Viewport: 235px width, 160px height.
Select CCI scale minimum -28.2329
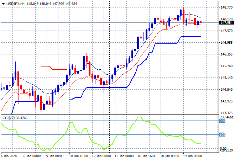(x=226, y=150)
